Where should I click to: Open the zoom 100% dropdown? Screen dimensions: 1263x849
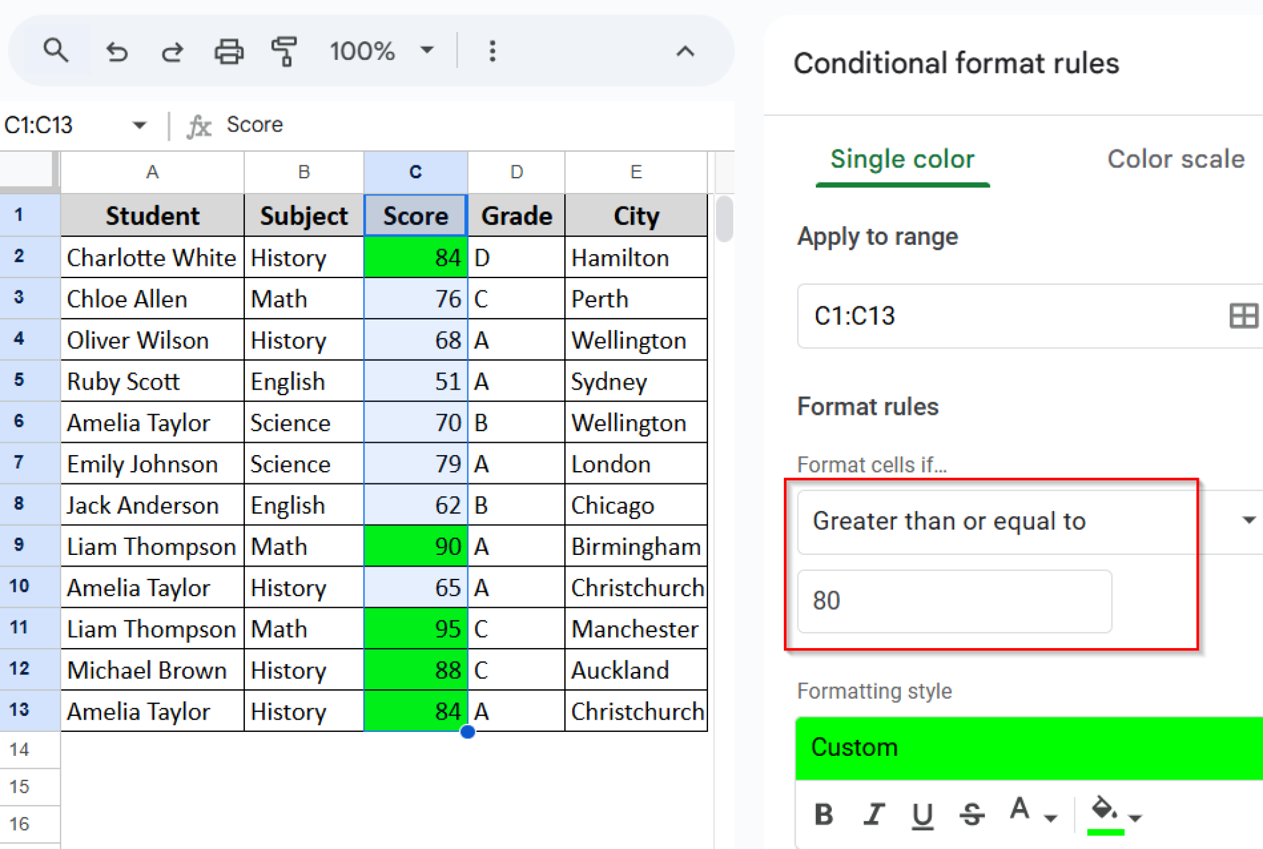[427, 51]
